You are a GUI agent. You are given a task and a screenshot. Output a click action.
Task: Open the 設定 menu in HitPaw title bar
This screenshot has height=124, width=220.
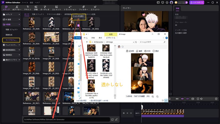click(x=31, y=2)
